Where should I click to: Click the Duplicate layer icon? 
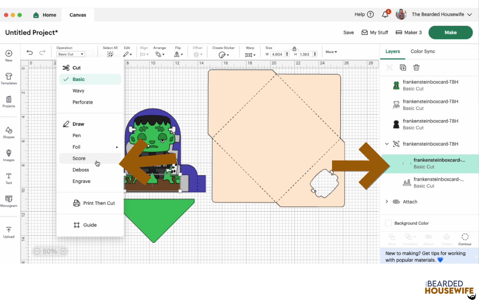403,67
